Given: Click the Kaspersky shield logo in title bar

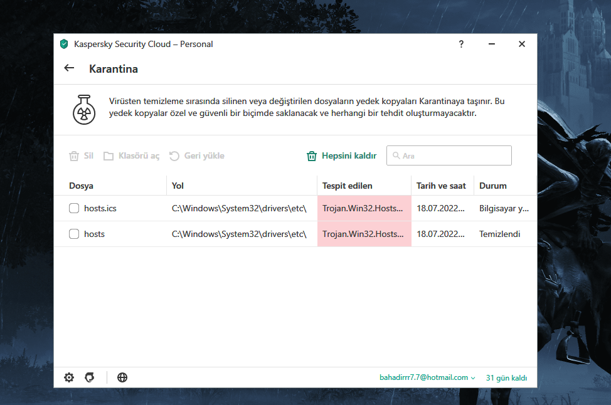Looking at the screenshot, I should (64, 44).
